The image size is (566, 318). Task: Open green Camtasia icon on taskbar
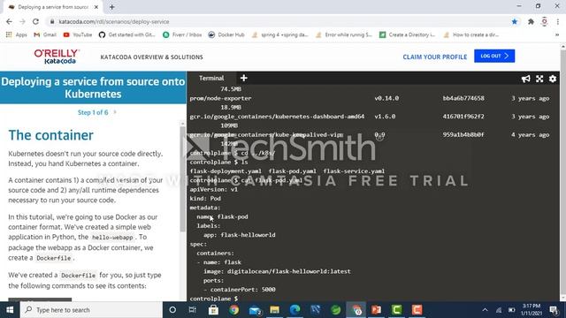pos(396,310)
